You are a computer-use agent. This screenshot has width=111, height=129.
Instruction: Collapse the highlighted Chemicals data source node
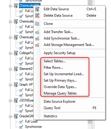[10, 6]
